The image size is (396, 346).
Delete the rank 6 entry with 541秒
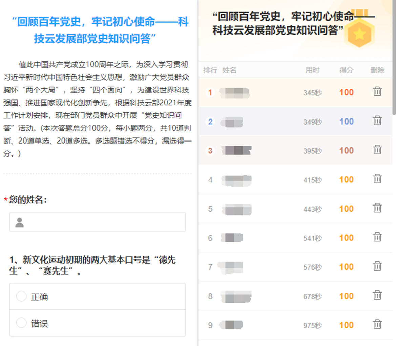point(377,237)
